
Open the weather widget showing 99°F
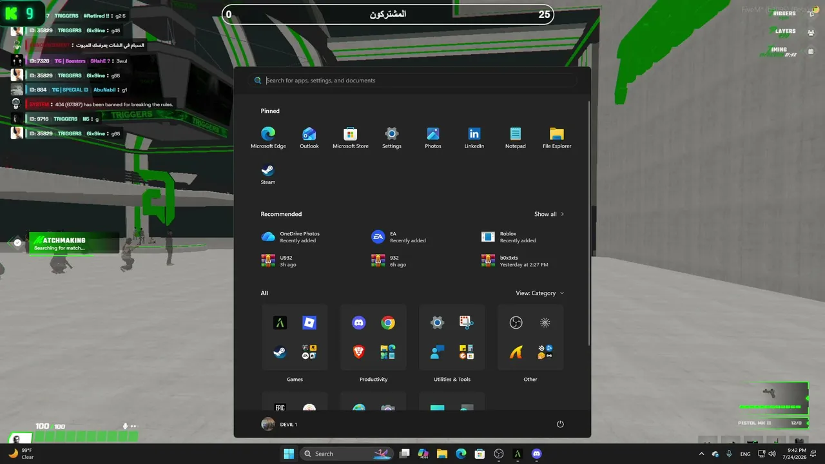[x=19, y=454]
